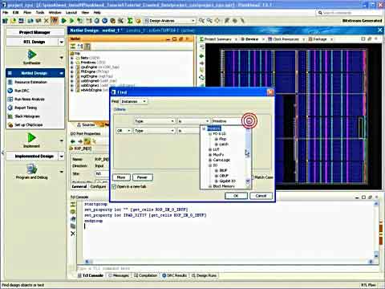This screenshot has height=289, width=385.
Task: Expand the Nets node in Netlist tree
Action: 72,58
